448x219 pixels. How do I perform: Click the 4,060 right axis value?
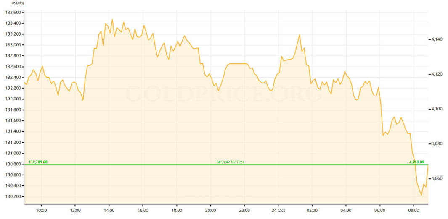pos(437,179)
